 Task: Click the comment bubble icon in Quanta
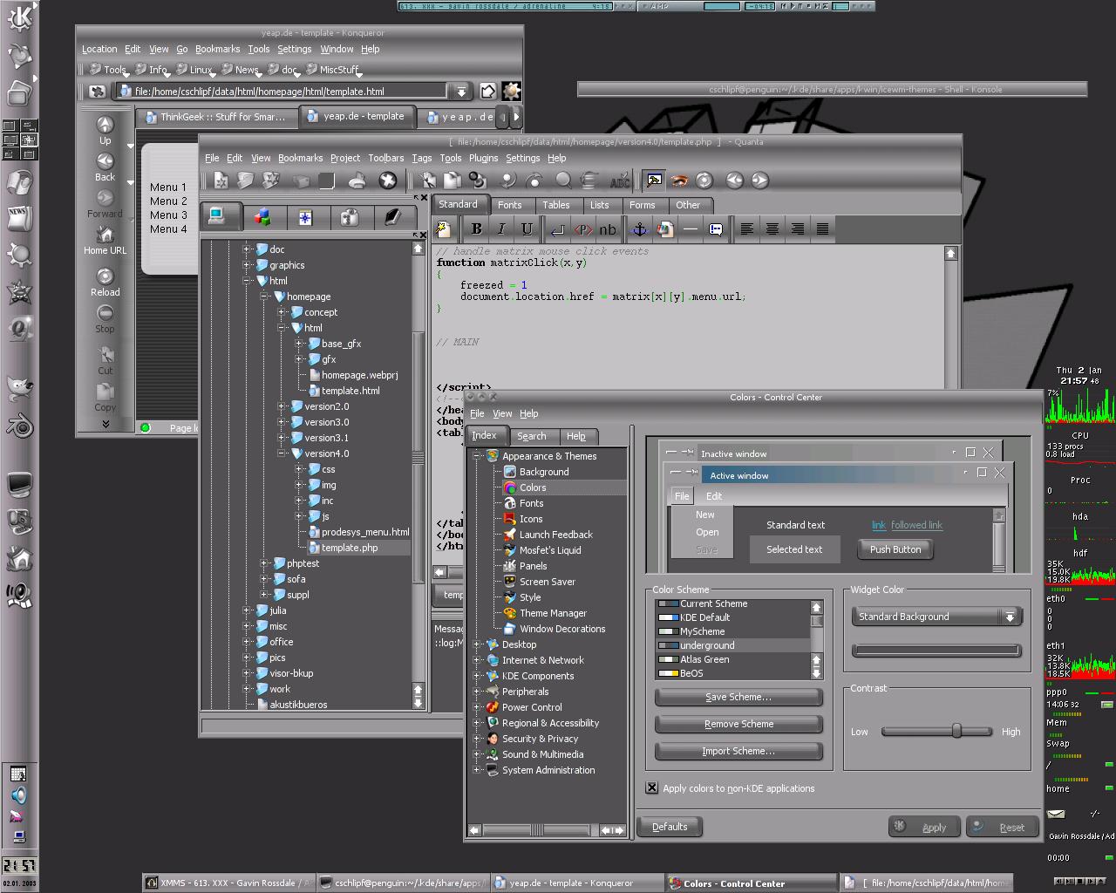pyautogui.click(x=716, y=229)
